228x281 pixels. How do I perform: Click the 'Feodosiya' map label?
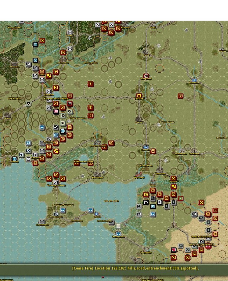tap(77, 221)
